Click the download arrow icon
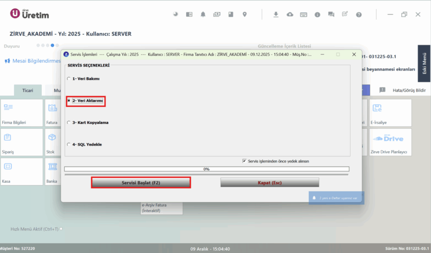 click(276, 15)
